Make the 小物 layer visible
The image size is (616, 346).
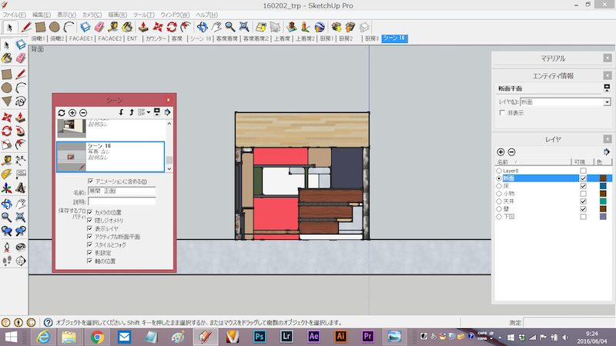coord(583,194)
